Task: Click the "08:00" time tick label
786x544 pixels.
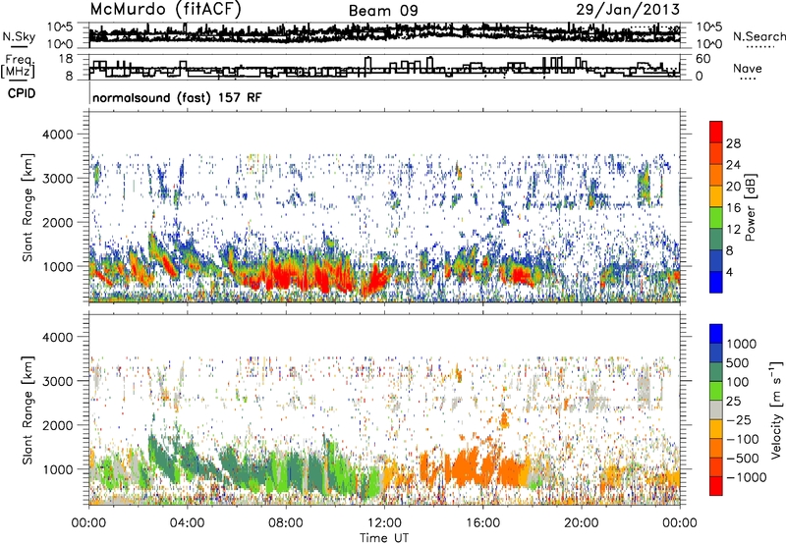Action: tap(286, 523)
